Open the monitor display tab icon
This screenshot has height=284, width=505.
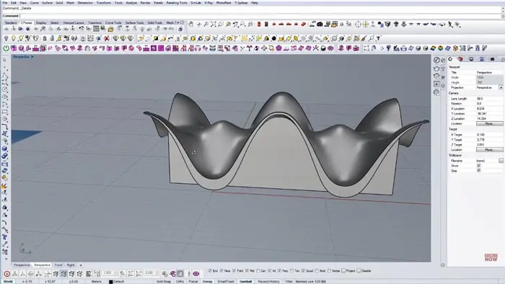pos(471,59)
